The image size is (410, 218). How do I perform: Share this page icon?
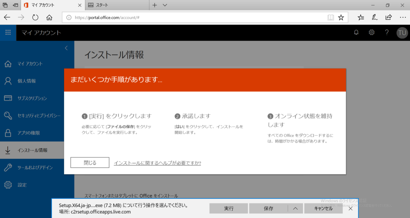click(x=388, y=18)
